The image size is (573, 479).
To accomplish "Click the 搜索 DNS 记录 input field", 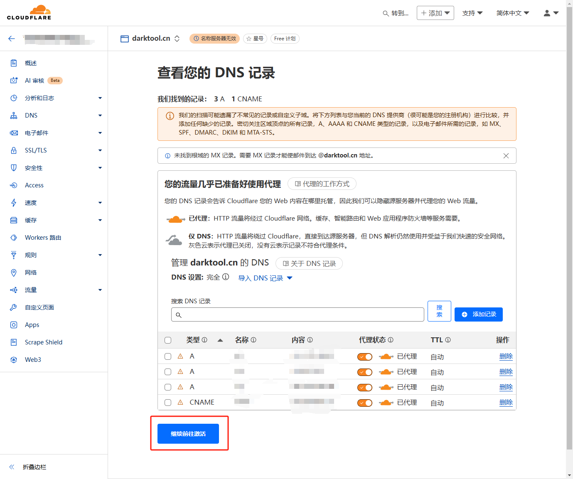I will (298, 314).
